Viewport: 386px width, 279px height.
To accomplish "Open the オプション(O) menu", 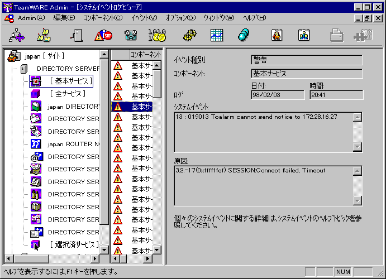I will [x=180, y=18].
